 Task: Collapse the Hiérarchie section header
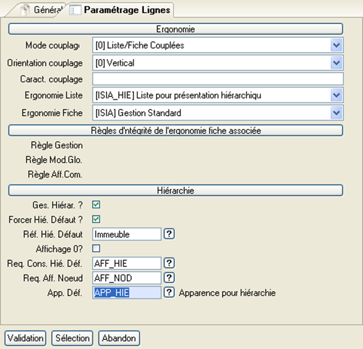tap(176, 190)
